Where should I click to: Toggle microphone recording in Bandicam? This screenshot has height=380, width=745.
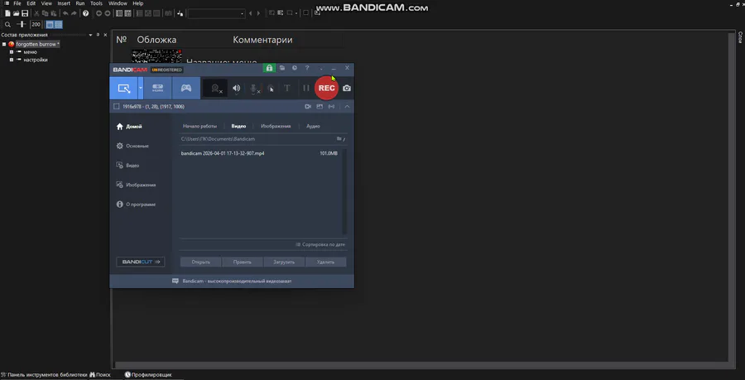click(254, 88)
